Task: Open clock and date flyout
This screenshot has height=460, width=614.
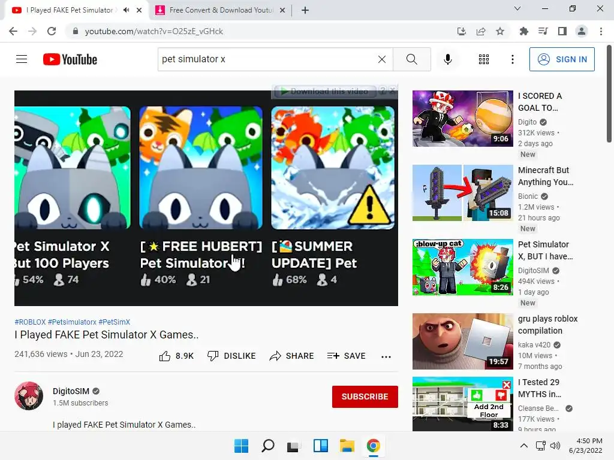Action: pos(585,446)
